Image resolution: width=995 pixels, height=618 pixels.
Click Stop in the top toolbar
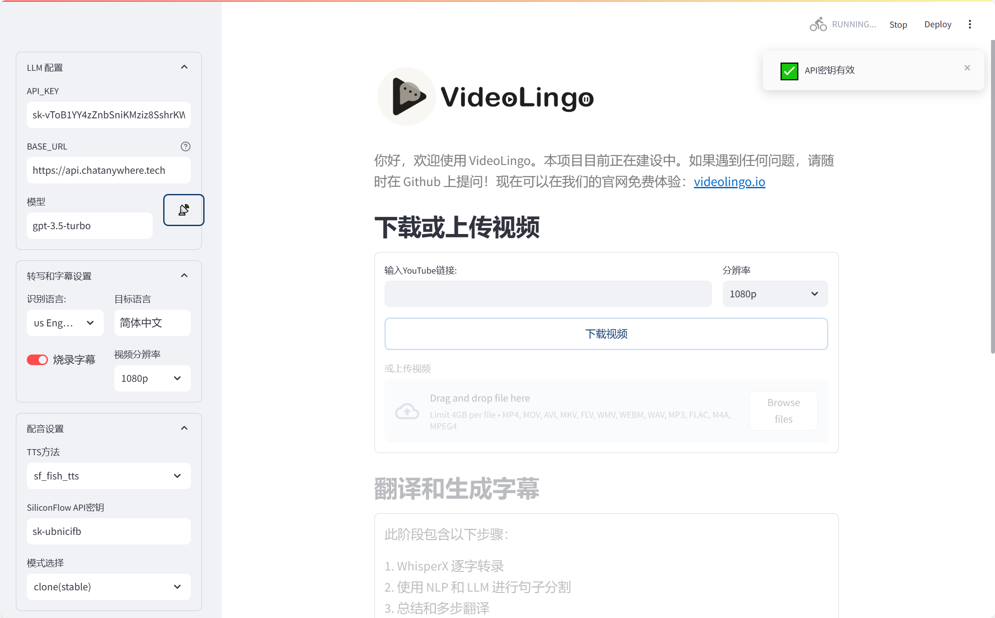coord(898,25)
